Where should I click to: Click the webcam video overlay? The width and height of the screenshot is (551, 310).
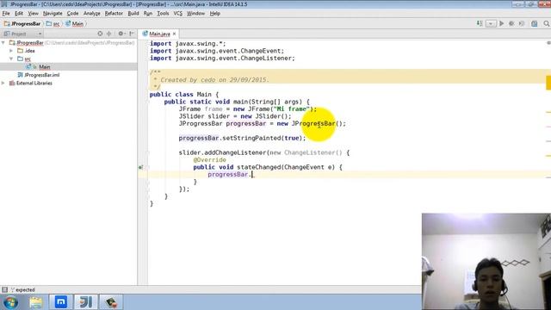(x=486, y=262)
